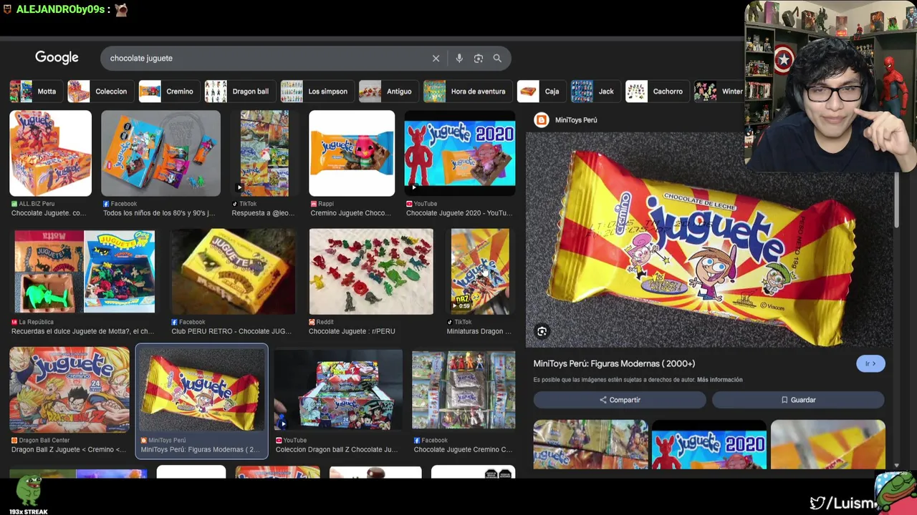
Task: Open TikTok Respuesta a @leo video thumbnail
Action: point(264,153)
